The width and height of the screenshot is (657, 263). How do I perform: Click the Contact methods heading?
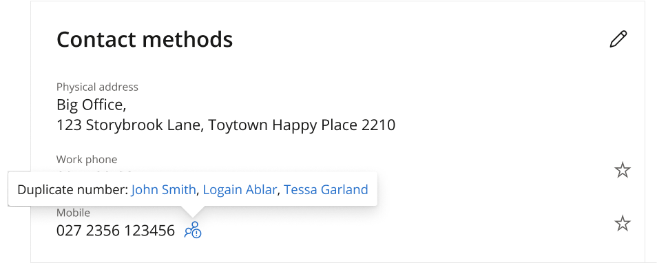[x=145, y=39]
